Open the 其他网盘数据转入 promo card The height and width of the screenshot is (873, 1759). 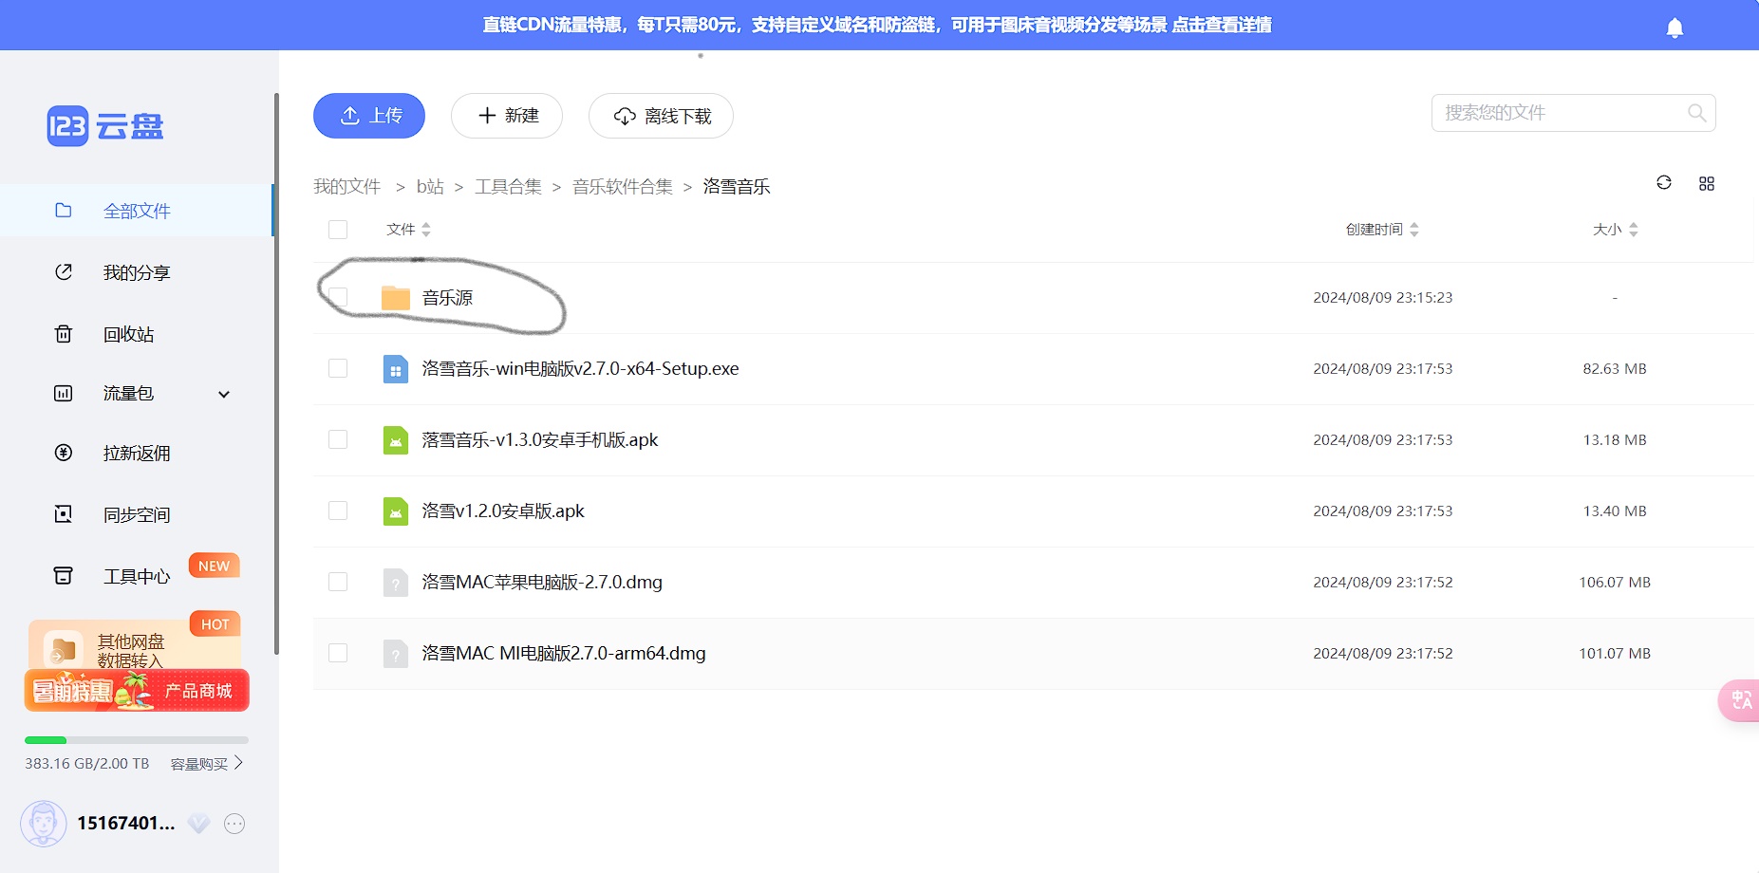(x=134, y=643)
